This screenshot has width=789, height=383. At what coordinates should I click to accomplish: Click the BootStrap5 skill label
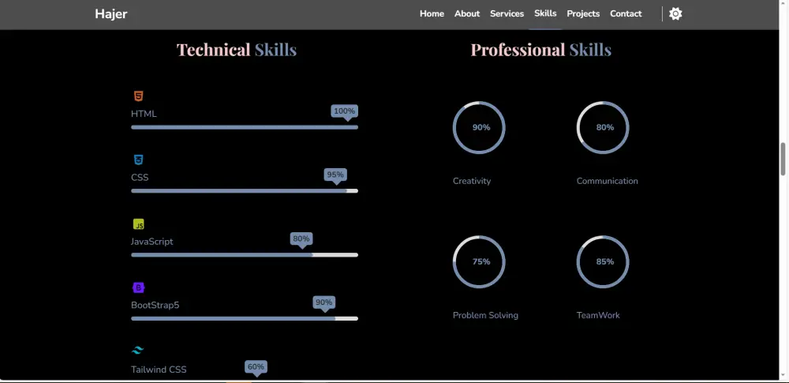point(155,305)
